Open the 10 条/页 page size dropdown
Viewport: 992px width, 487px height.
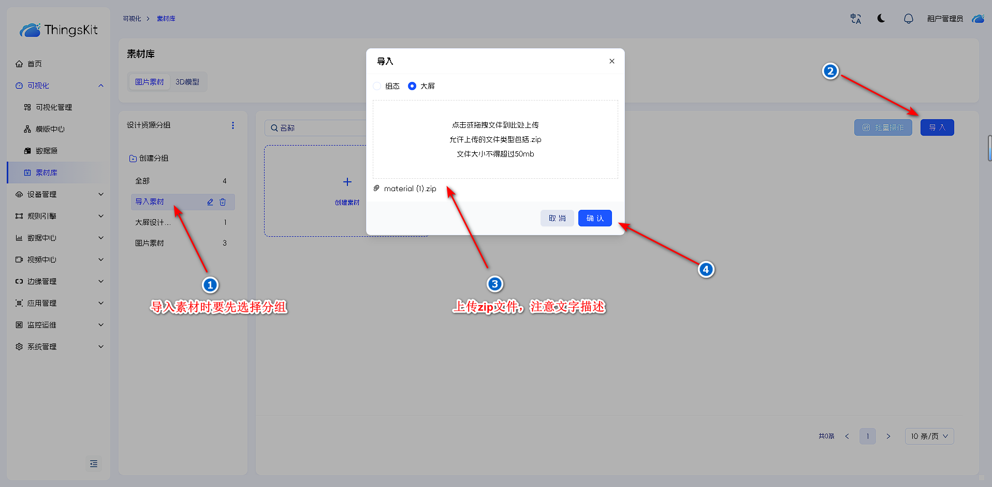[x=929, y=436]
